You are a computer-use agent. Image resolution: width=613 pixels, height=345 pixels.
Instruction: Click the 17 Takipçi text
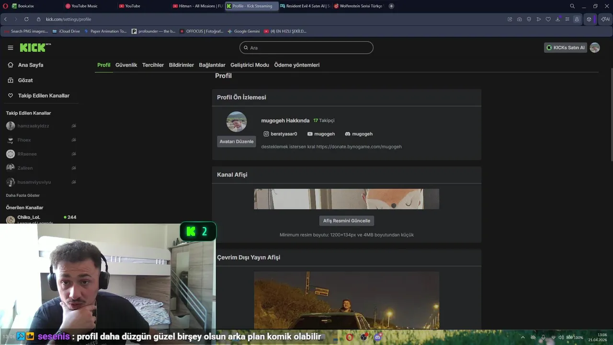click(324, 120)
